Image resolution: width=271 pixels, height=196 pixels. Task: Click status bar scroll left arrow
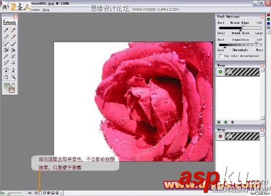pyautogui.click(x=62, y=193)
